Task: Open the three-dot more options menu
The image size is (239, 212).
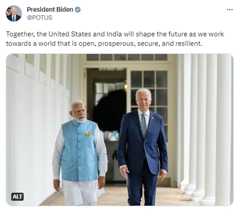Action: click(229, 10)
